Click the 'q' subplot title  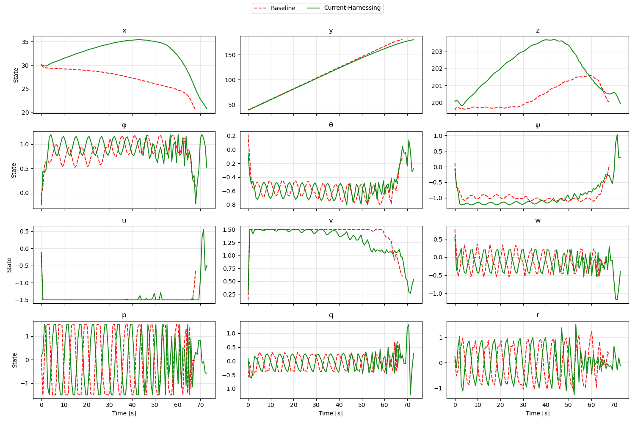331,316
